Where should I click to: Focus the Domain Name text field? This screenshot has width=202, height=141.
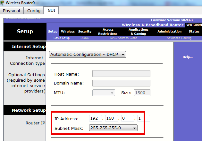[121, 83]
